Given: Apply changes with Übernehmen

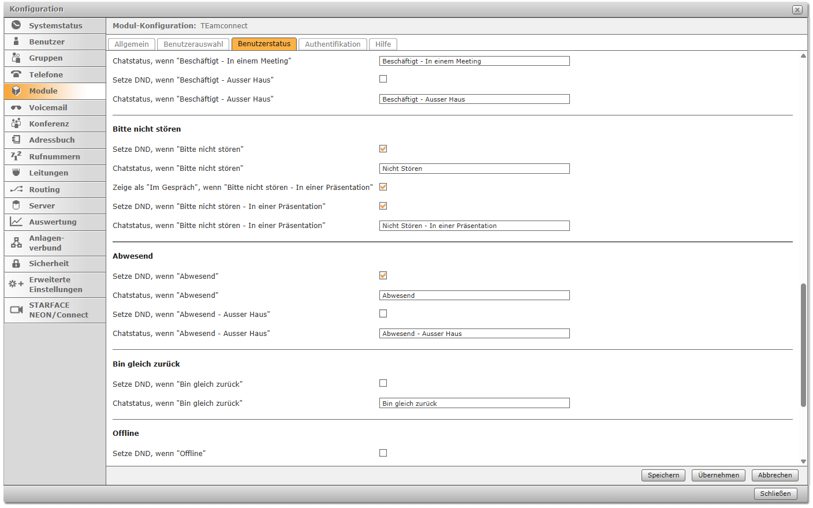Looking at the screenshot, I should (x=718, y=475).
